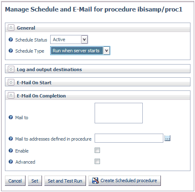Click into the Mail to text area
The width and height of the screenshot is (195, 192).
click(x=118, y=113)
